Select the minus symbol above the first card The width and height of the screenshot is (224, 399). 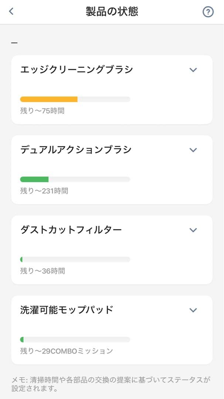(x=14, y=42)
